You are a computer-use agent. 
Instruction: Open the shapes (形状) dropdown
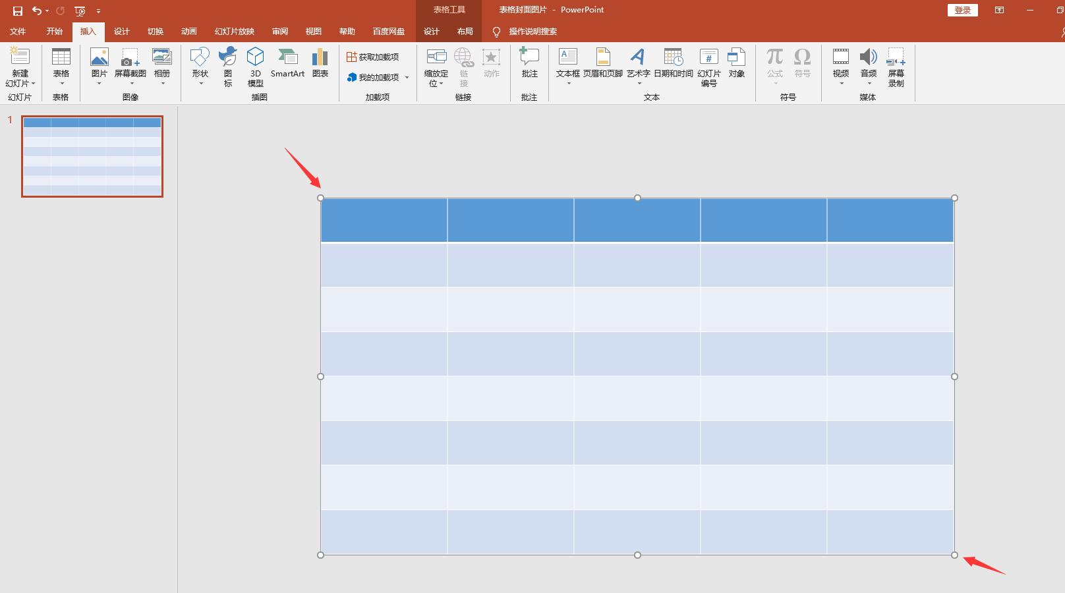[200, 84]
